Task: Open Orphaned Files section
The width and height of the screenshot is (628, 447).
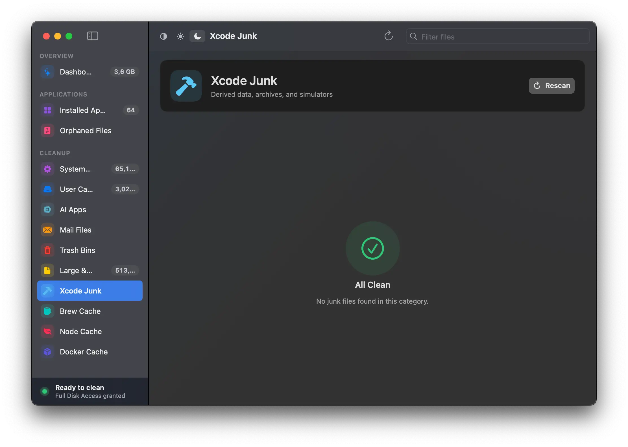Action: tap(90, 130)
